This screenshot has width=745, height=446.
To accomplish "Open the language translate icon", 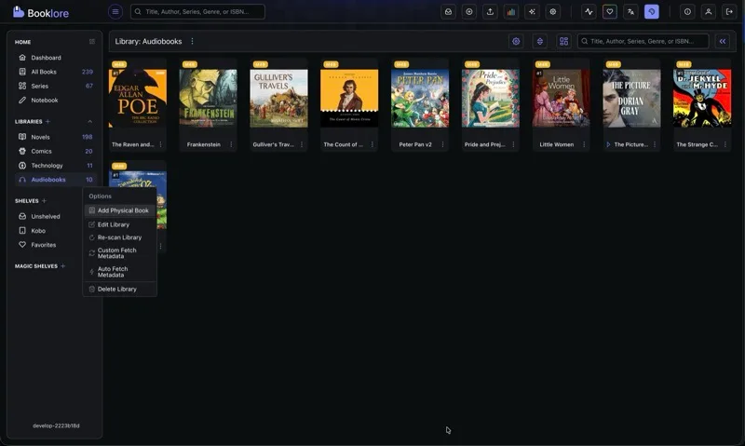I will tap(630, 12).
